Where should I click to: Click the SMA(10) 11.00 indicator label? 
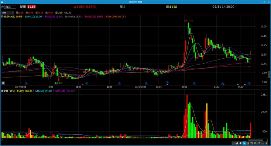point(33,17)
